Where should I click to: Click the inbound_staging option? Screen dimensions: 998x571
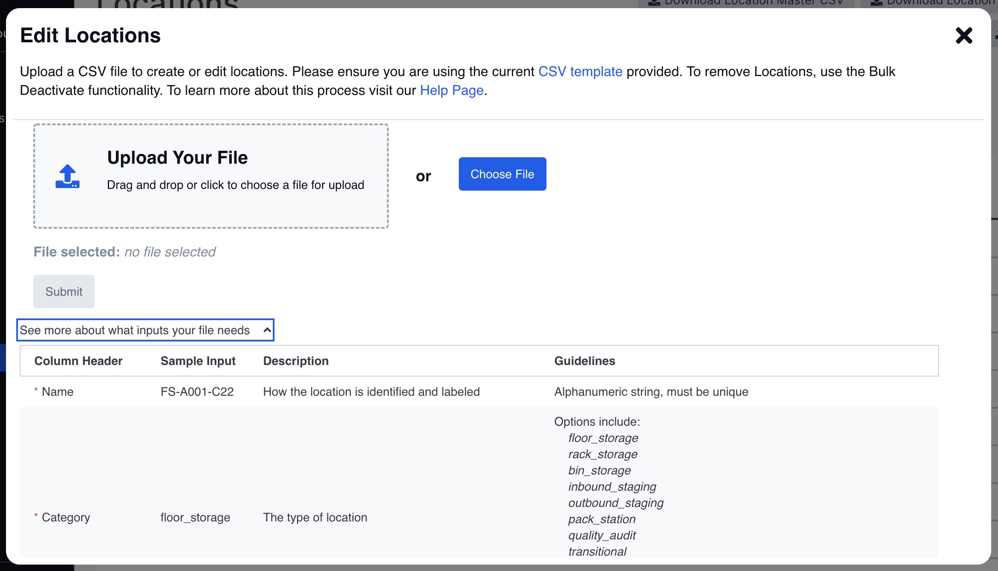(612, 486)
